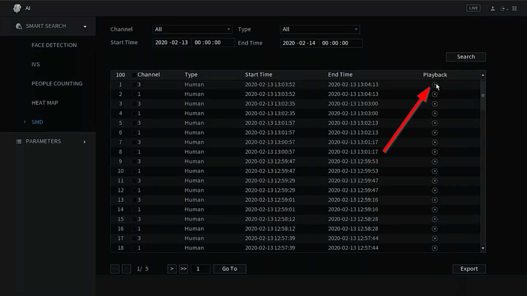This screenshot has width=527, height=296.
Task: Click the scroll-up arrow of the results list
Action: click(x=483, y=75)
